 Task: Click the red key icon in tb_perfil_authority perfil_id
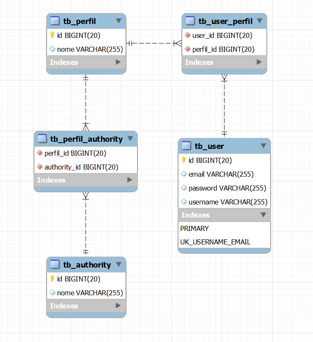(x=39, y=153)
